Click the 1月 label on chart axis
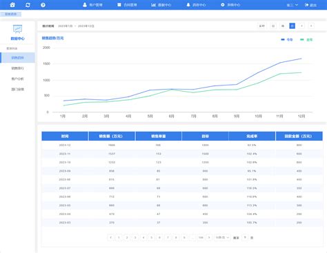Viewport: 327px width, 253px height. click(x=63, y=117)
